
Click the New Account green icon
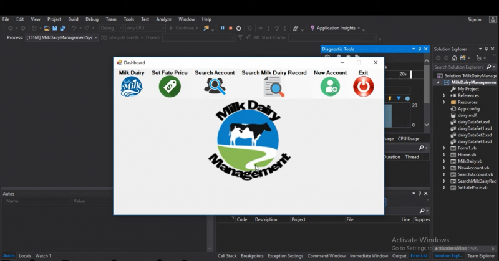point(330,87)
